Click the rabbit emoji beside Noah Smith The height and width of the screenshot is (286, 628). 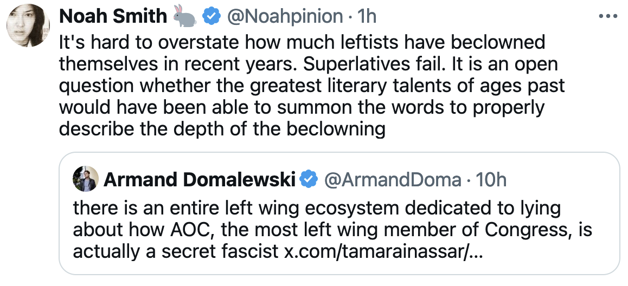(185, 17)
